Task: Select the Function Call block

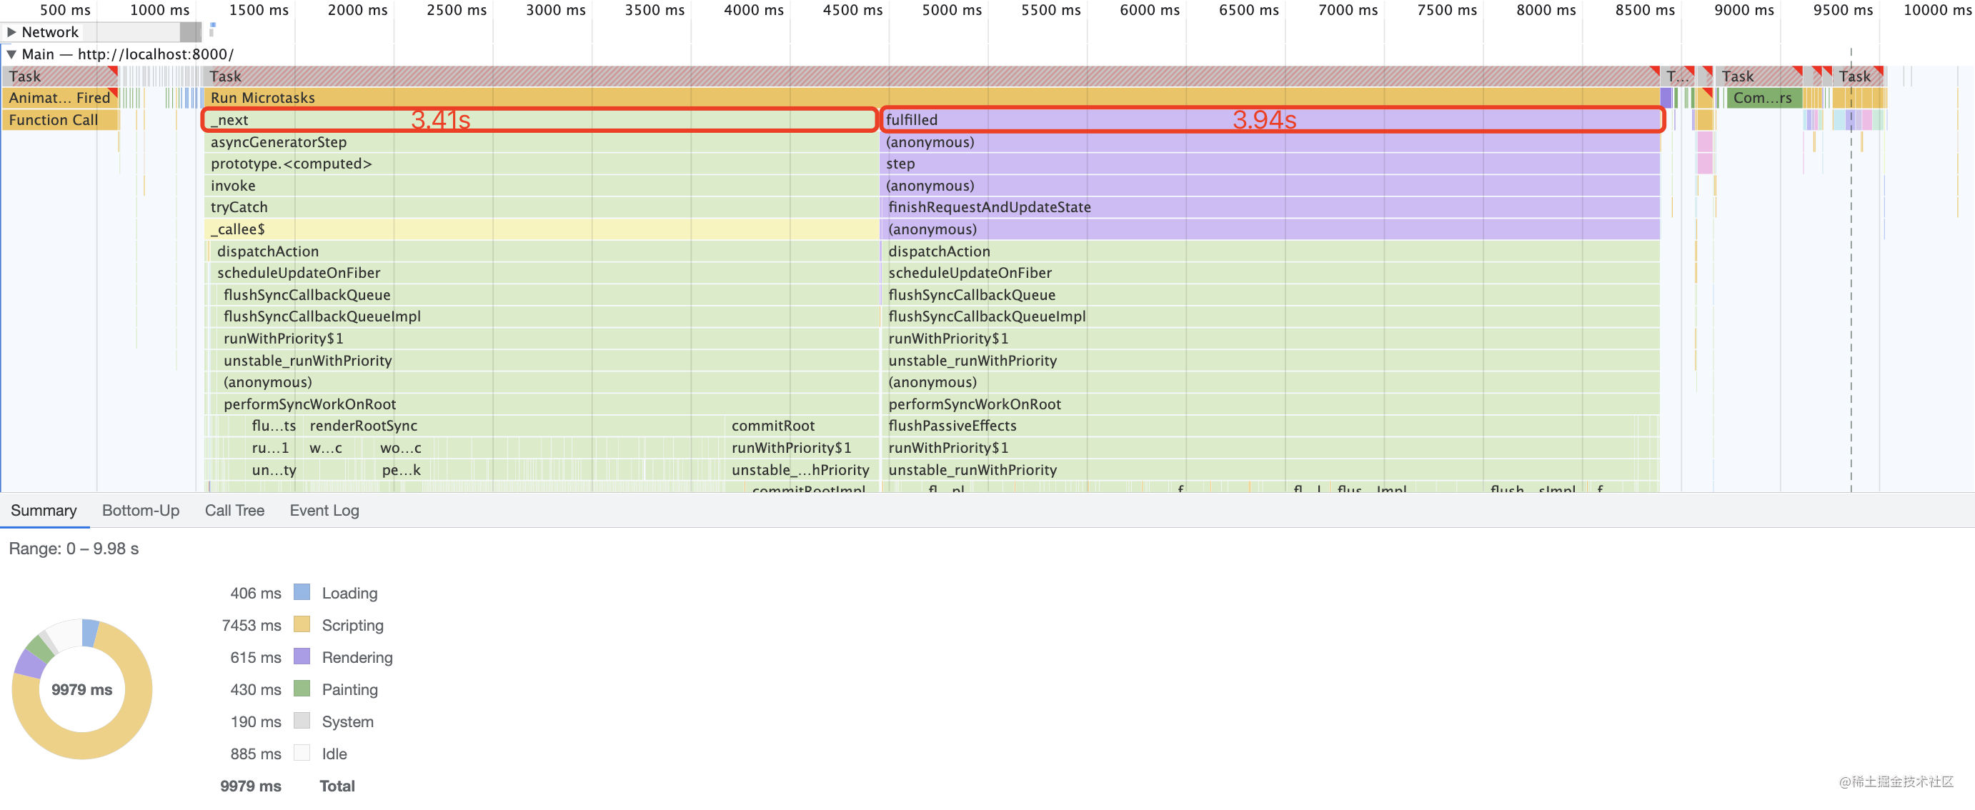Action: [x=54, y=119]
